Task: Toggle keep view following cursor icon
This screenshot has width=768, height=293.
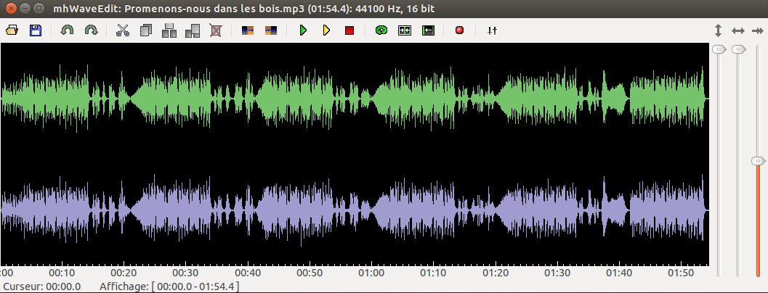Action: click(405, 30)
